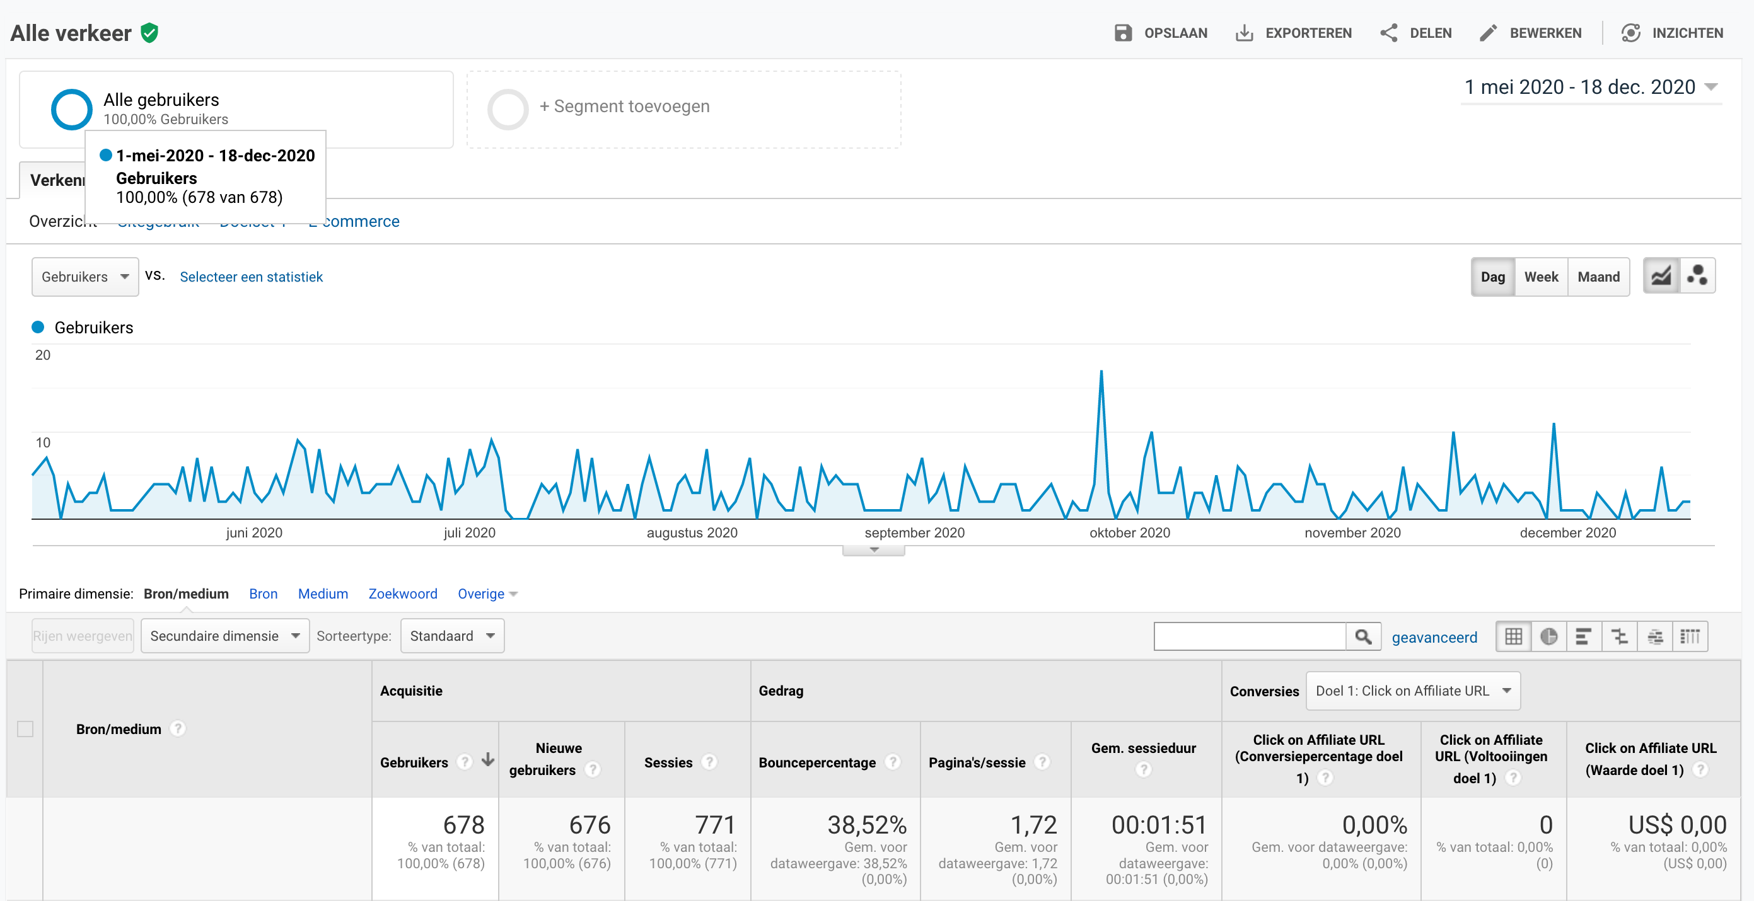Image resolution: width=1754 pixels, height=901 pixels.
Task: Choose Zoekwoord primary dimension
Action: click(x=402, y=594)
